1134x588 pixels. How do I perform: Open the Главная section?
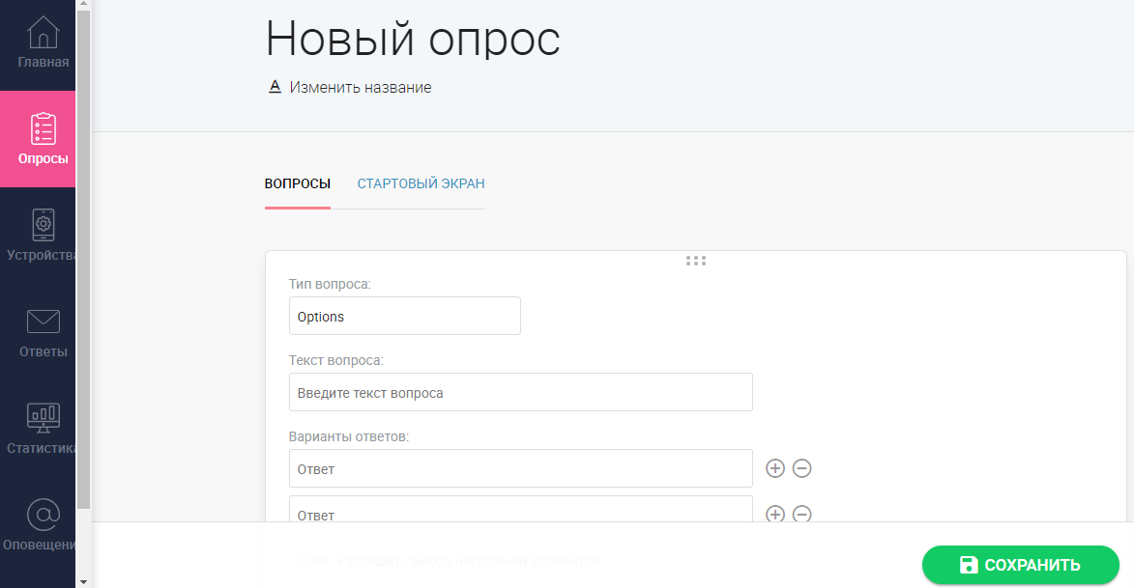[x=42, y=42]
